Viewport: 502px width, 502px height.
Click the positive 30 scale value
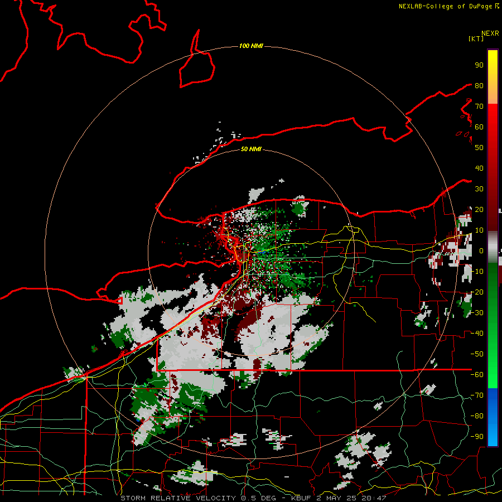(479, 189)
